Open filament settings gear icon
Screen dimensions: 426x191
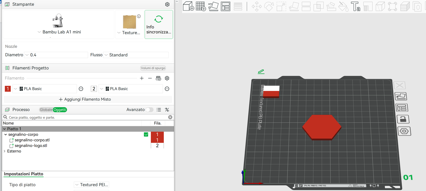tap(167, 78)
